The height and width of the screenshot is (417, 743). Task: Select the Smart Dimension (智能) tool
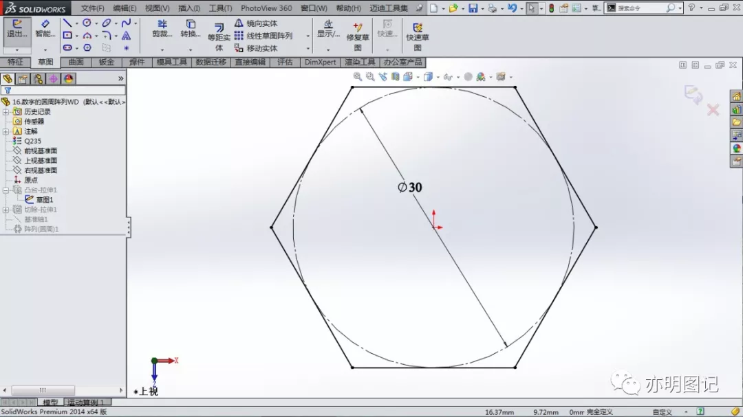(x=45, y=30)
